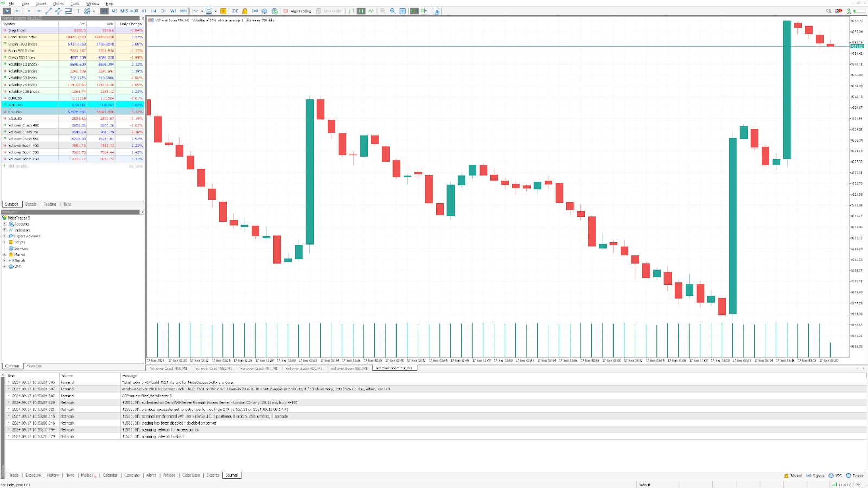Screen dimensions: 868x488
Task: Select the M5 timeframe button
Action: pyautogui.click(x=114, y=11)
